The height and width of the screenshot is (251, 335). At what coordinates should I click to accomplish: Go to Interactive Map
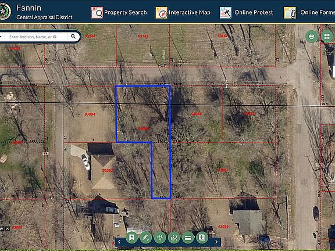pos(183,12)
